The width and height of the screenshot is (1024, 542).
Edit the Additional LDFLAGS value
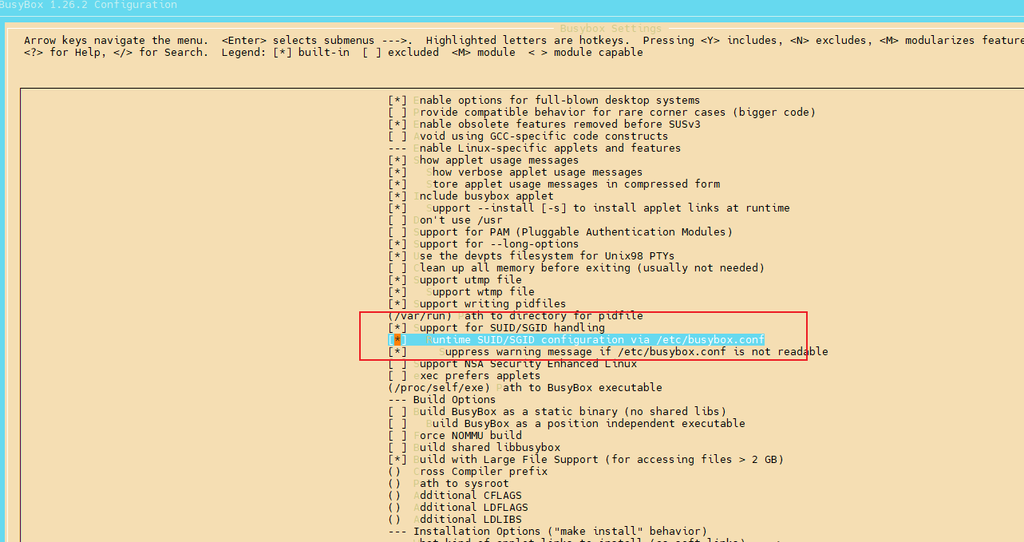(x=457, y=507)
